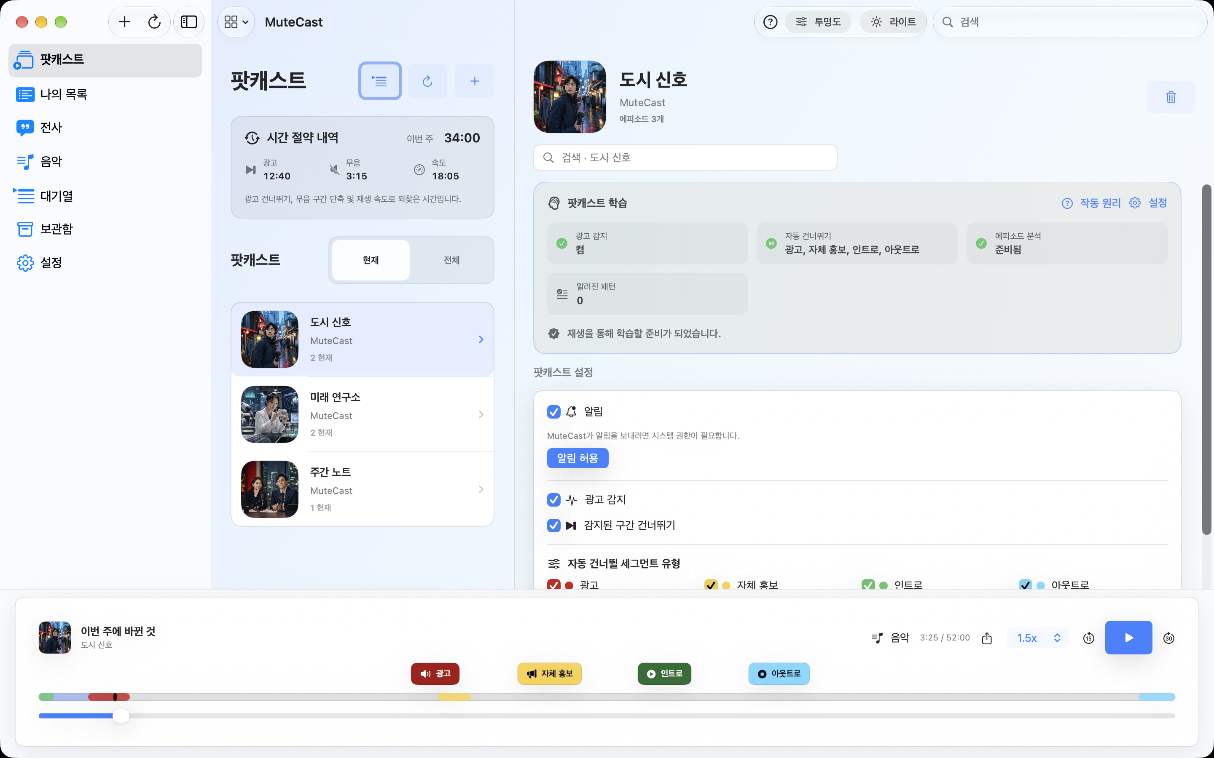Click the yellow 자체 홍보 segment on timeline
Screen dimensions: 1214x758
pos(454,697)
